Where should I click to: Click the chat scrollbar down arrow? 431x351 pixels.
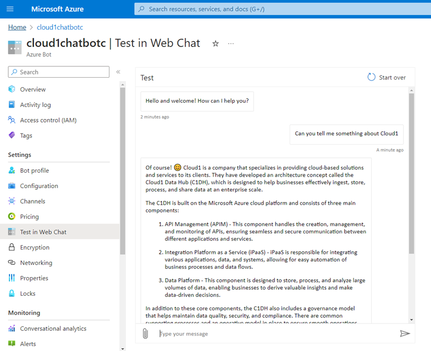tap(412, 320)
